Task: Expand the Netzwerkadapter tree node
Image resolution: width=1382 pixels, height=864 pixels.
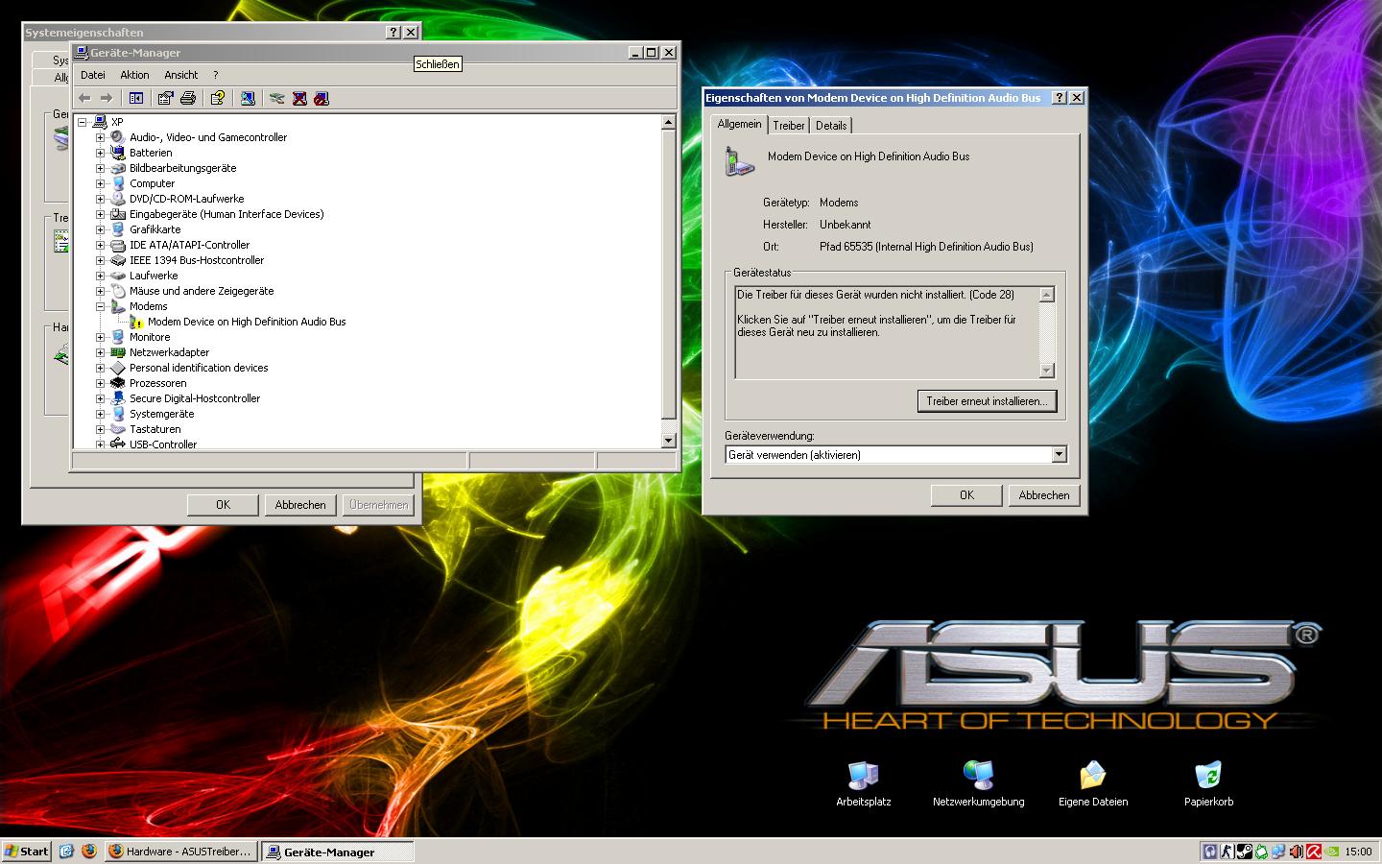Action: click(100, 352)
